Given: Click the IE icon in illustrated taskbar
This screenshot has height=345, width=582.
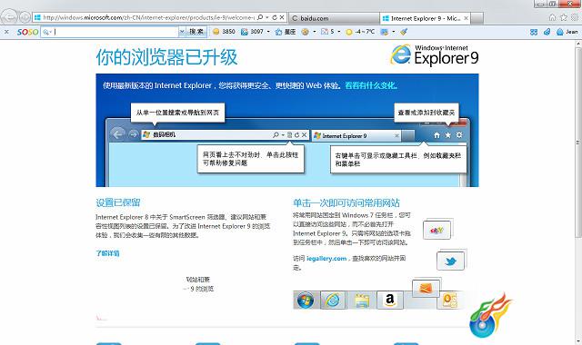Looking at the screenshot, I should click(333, 301).
